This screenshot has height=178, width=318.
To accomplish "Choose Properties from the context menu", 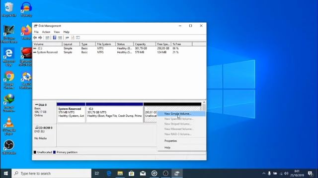I will (181, 141).
